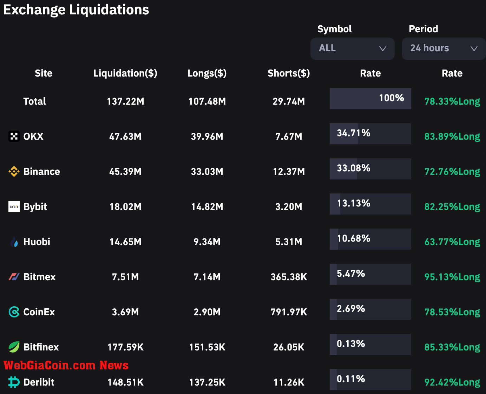This screenshot has width=486, height=394.
Task: Sort by the Site column header
Action: click(44, 73)
